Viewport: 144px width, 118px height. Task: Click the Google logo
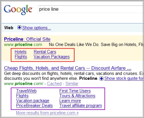(18, 10)
